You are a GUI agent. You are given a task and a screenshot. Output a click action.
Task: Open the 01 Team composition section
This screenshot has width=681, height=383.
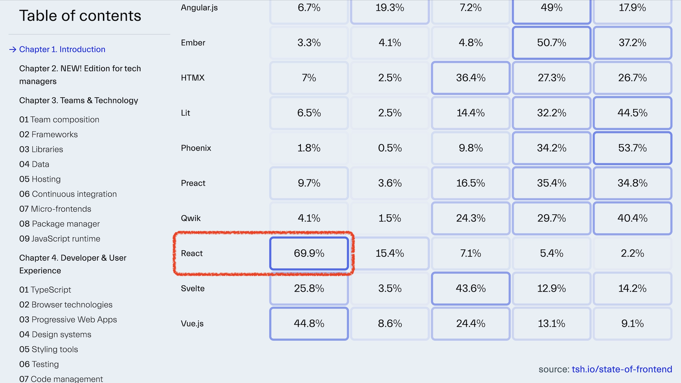click(59, 119)
